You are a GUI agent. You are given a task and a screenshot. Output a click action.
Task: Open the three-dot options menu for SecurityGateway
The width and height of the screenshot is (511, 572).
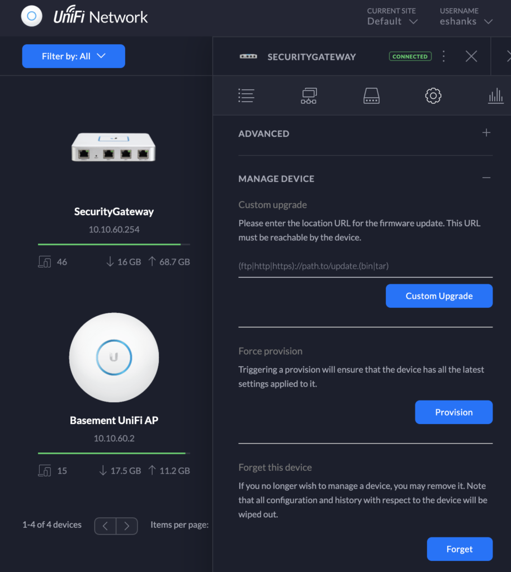point(443,56)
